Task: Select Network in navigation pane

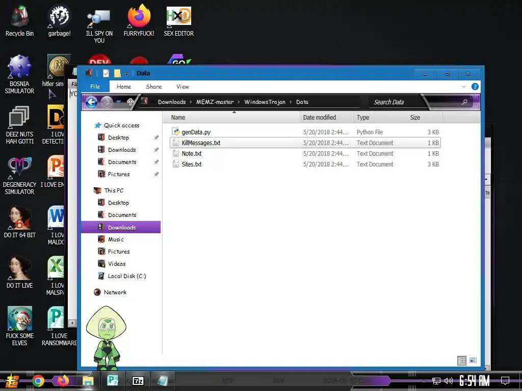Action: [115, 292]
